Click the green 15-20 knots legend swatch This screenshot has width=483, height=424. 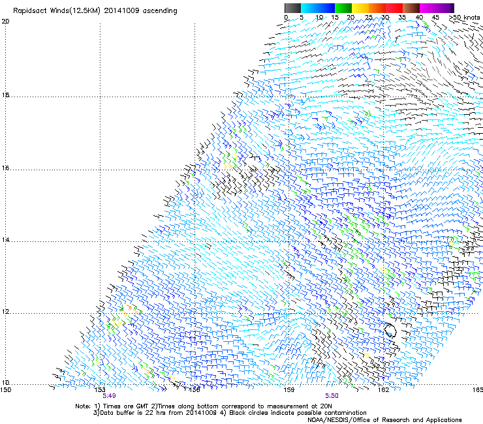pos(343,8)
